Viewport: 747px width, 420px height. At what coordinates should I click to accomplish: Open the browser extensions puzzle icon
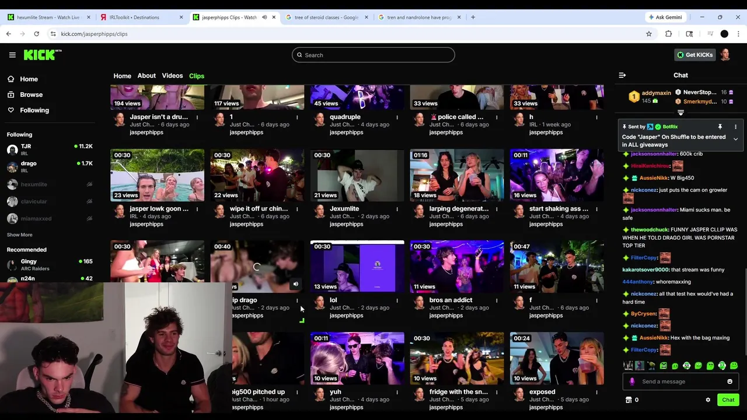(x=668, y=34)
